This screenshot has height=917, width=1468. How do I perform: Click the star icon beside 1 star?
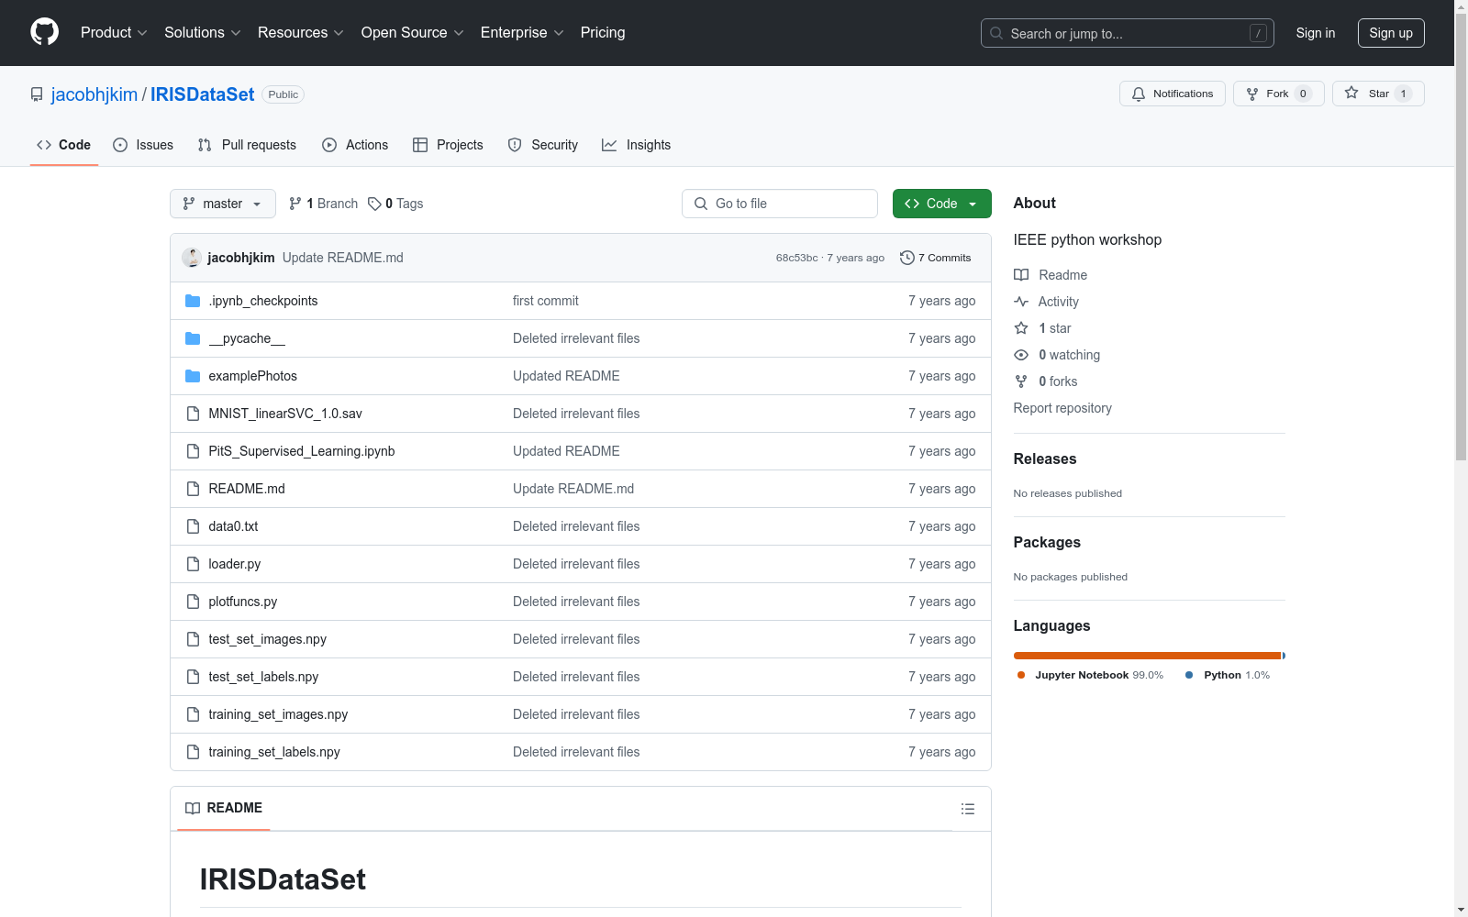click(1021, 328)
